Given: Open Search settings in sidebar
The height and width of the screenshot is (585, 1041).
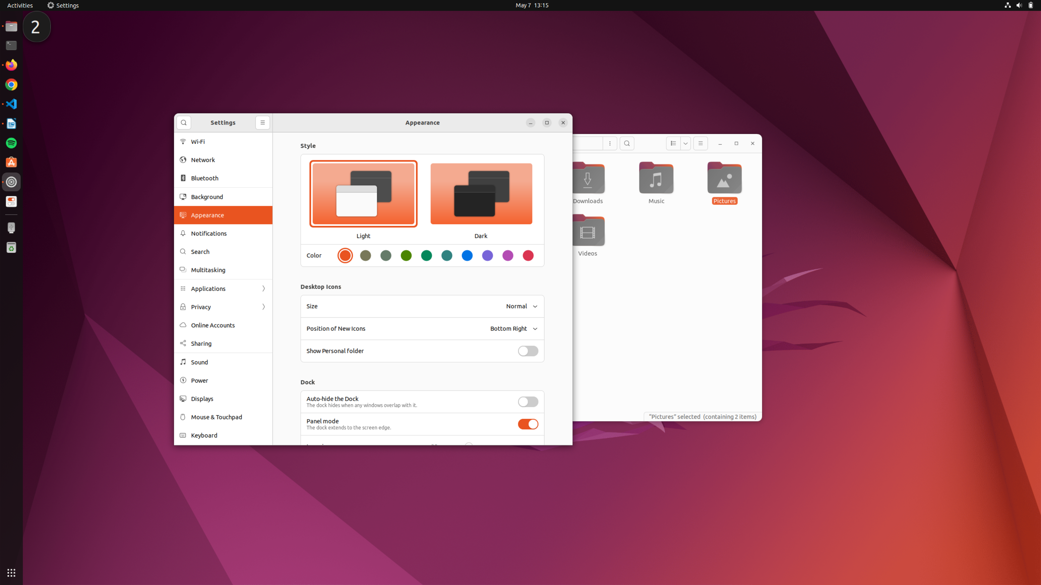Looking at the screenshot, I should click(x=223, y=252).
